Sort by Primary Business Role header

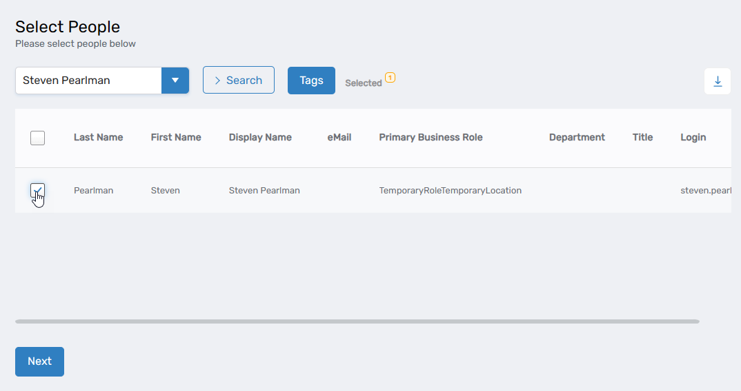[x=431, y=138]
